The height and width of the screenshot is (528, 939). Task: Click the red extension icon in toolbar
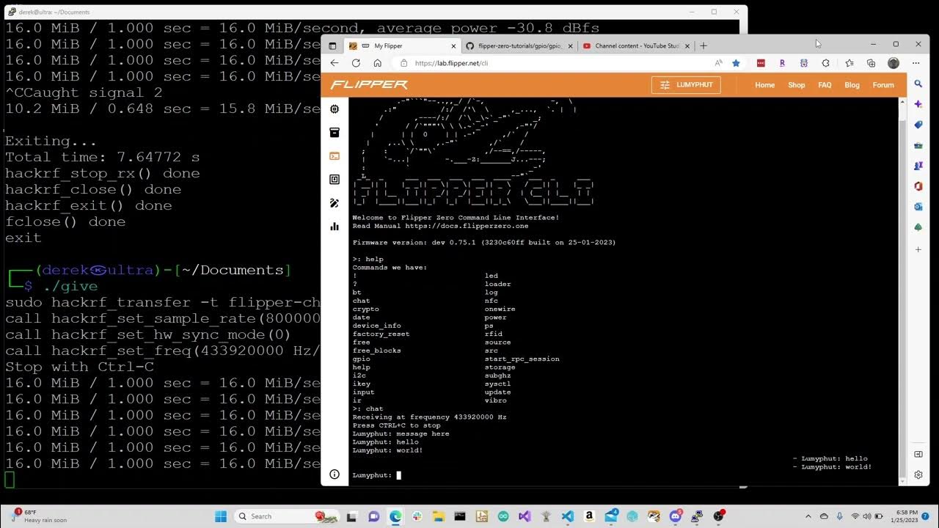(x=761, y=63)
